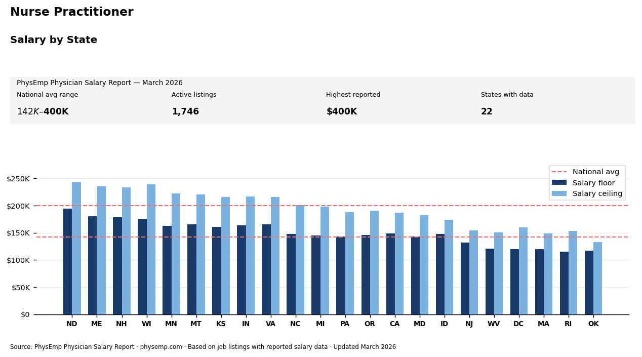Open the physemp.com source link
642x357 pixels.
tap(161, 347)
